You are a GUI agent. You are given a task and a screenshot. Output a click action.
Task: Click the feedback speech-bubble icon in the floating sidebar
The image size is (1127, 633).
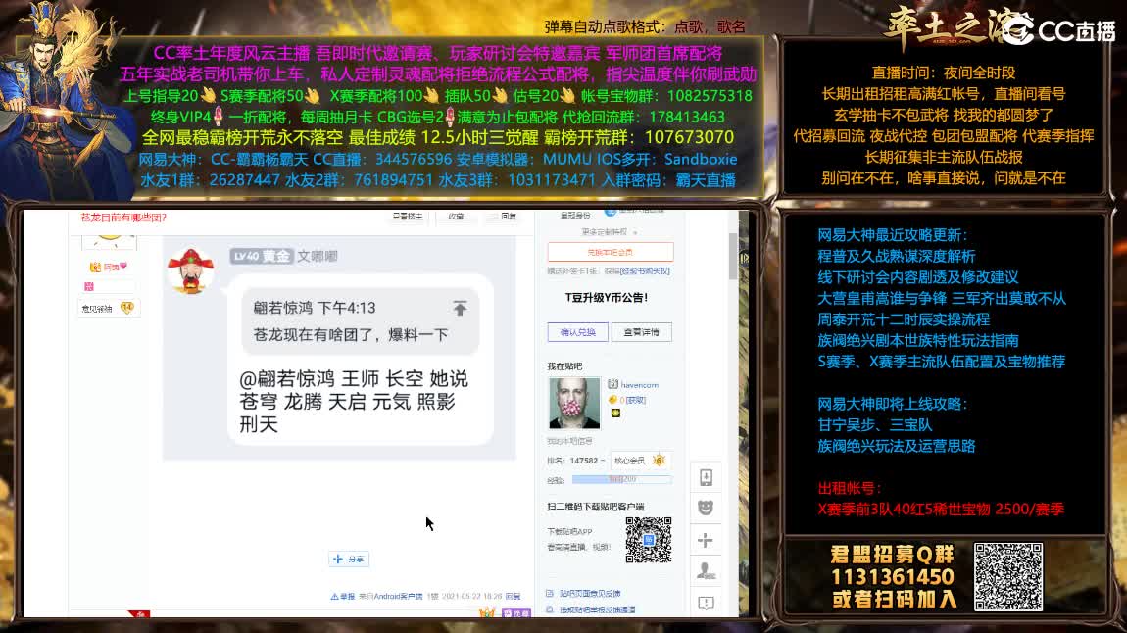(x=706, y=603)
